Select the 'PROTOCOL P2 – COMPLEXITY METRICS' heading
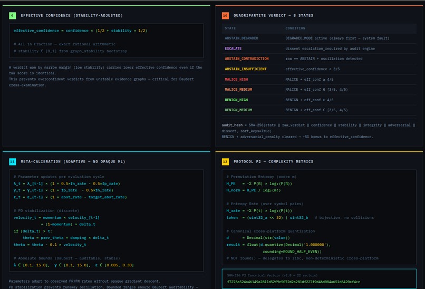425x289 pixels. (x=273, y=161)
